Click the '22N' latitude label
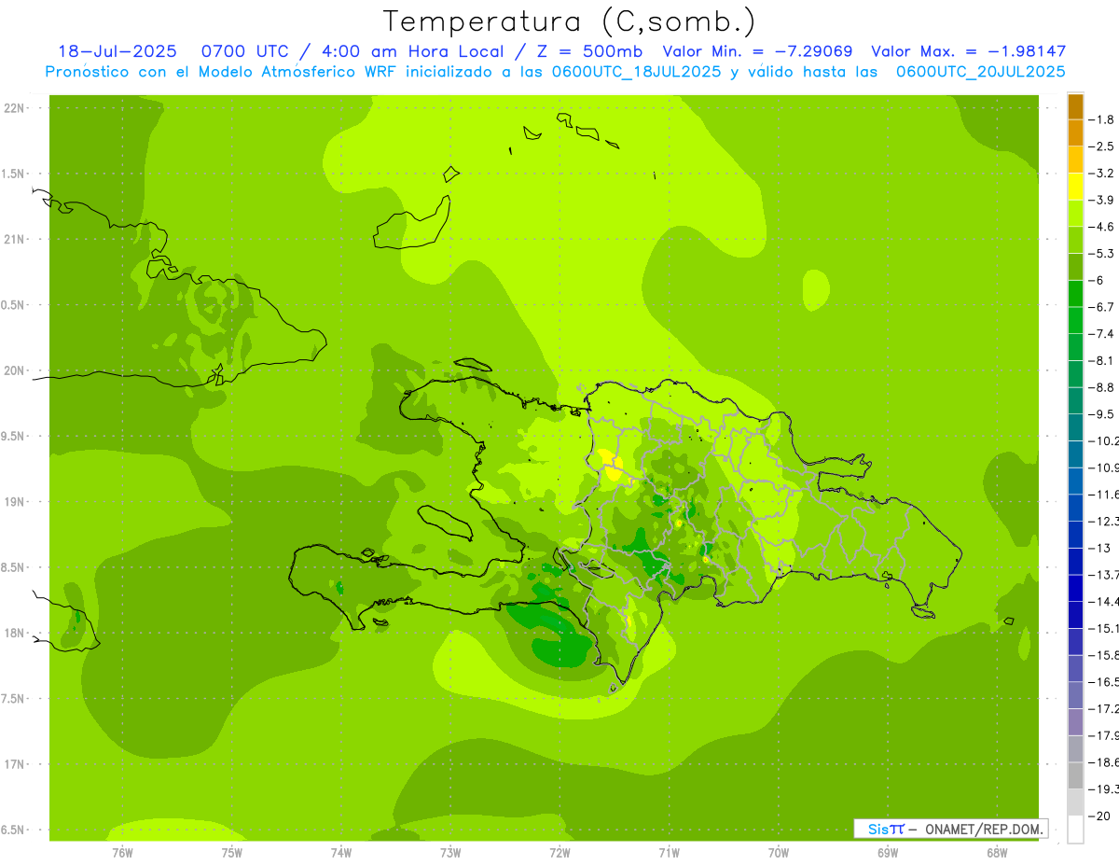Viewport: 1119px width, 865px height. click(x=16, y=108)
